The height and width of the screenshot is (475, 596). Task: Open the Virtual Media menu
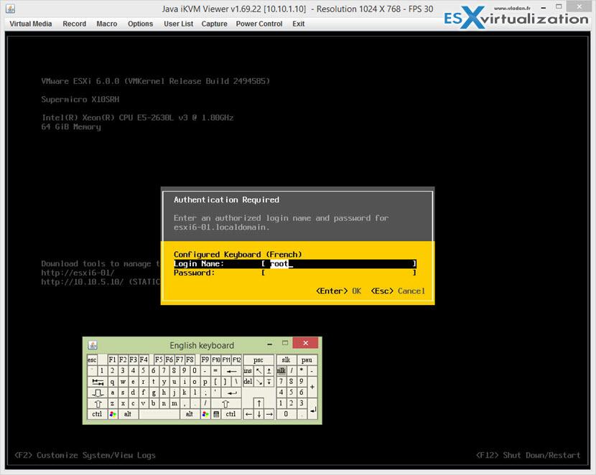pyautogui.click(x=30, y=24)
